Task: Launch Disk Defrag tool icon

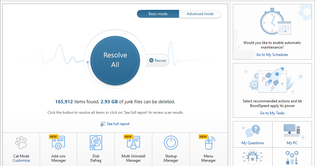Action: [96, 143]
